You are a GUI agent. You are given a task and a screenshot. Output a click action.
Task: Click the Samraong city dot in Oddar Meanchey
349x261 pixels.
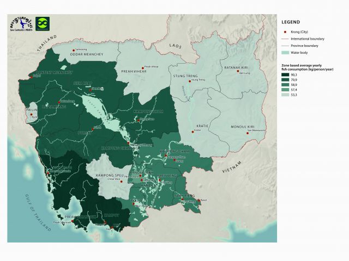[x=74, y=51]
